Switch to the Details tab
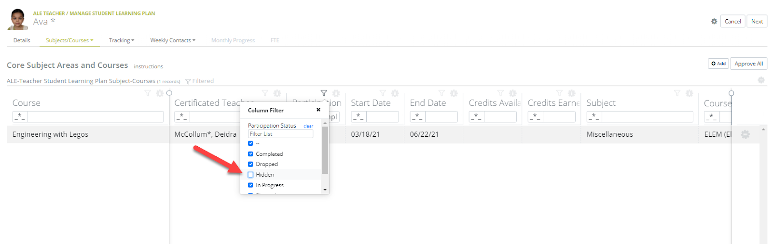The width and height of the screenshot is (772, 244). (22, 40)
